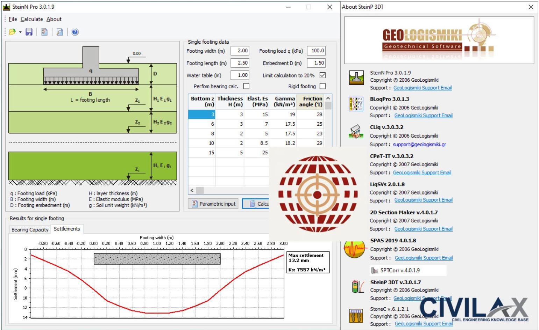Click the GeoLogismiki logo banner
The width and height of the screenshot is (539, 330).
pos(439,40)
